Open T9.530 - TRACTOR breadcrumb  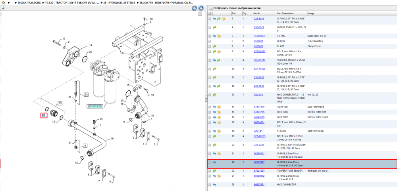[x=72, y=3]
